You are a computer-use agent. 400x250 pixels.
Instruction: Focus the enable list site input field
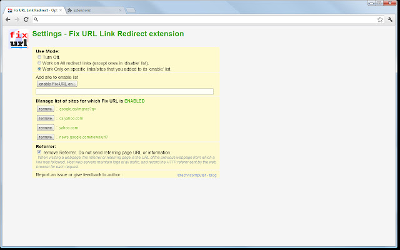point(124,92)
